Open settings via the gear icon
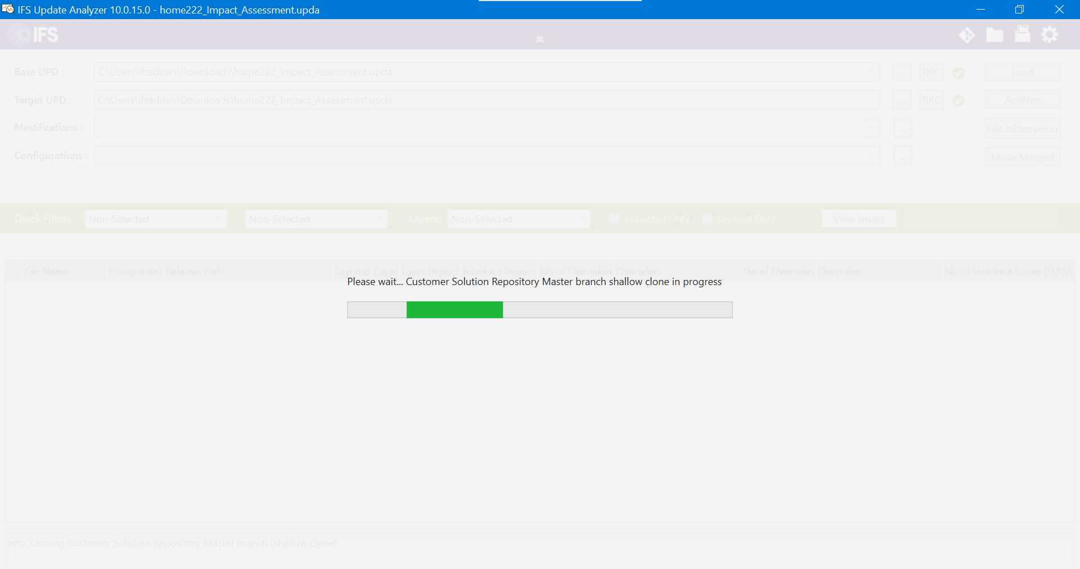Viewport: 1080px width, 569px height. [x=1050, y=35]
